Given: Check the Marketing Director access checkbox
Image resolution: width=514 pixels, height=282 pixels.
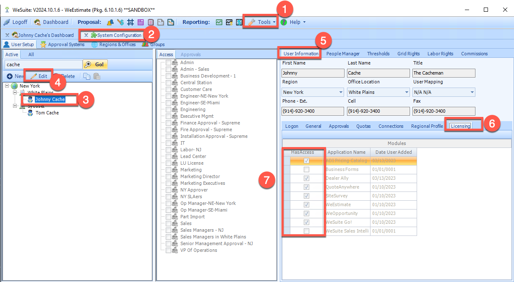Looking at the screenshot, I should pyautogui.click(x=168, y=176).
